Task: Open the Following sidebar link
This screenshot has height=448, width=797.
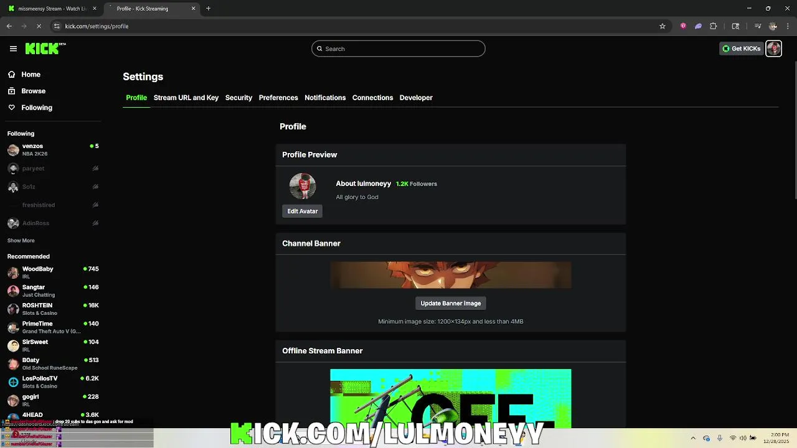Action: 37,108
